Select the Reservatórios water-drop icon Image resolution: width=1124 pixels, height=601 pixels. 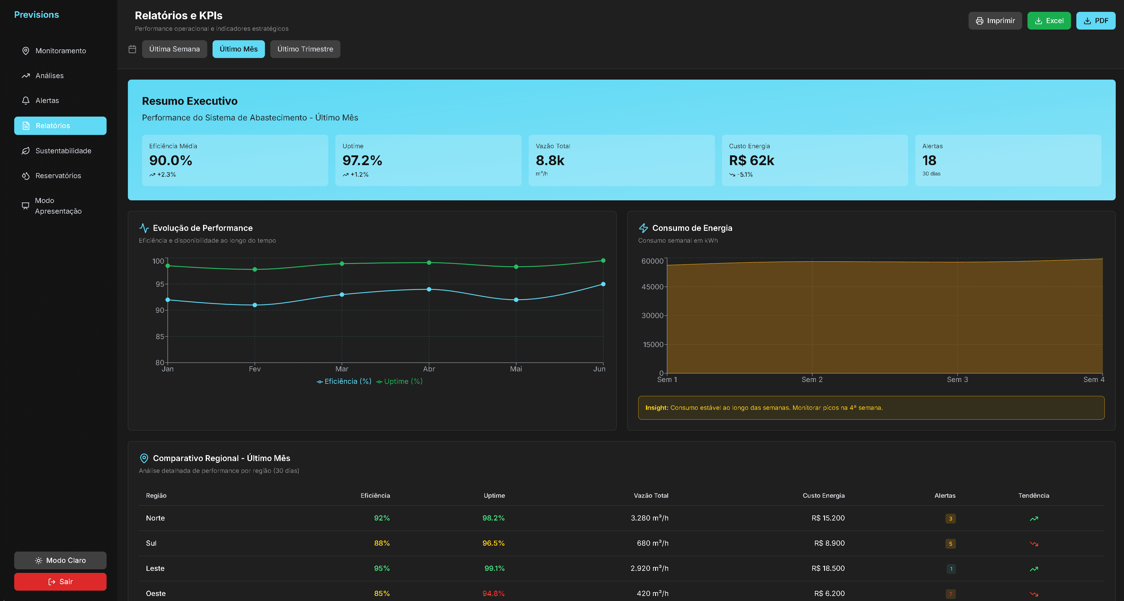(26, 175)
